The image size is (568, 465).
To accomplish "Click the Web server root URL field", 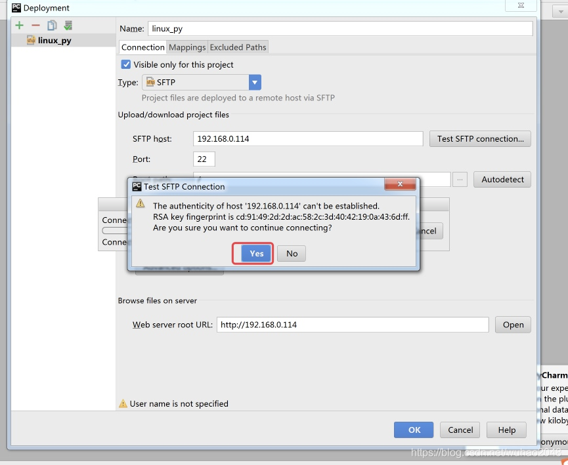I will pyautogui.click(x=353, y=325).
